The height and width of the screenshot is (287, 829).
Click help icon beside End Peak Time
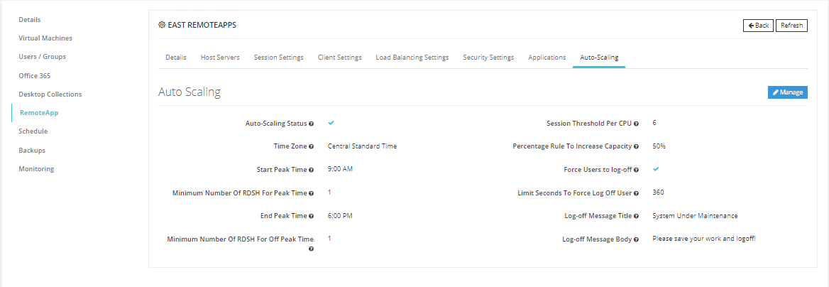pos(312,216)
